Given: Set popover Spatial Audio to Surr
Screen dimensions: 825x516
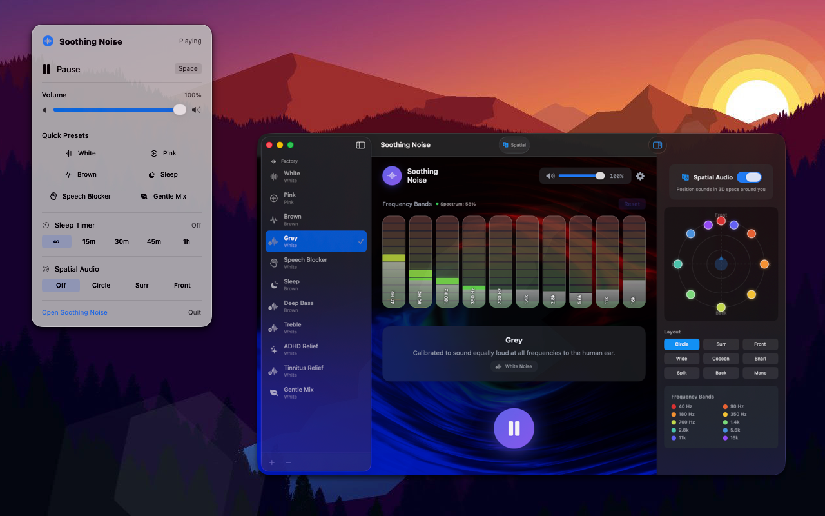Looking at the screenshot, I should pyautogui.click(x=142, y=285).
